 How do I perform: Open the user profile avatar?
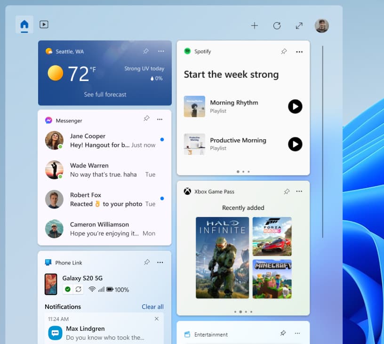pyautogui.click(x=321, y=26)
